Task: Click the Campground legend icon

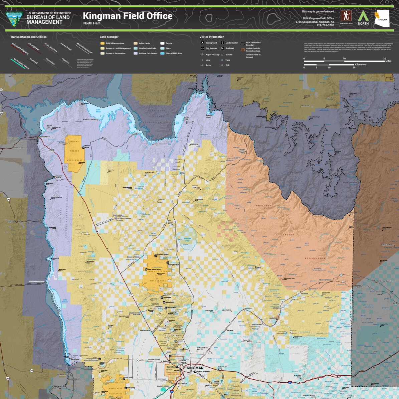Action: (202, 43)
